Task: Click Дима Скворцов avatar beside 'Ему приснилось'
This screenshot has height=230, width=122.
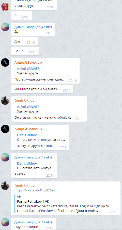Action: 5,222
